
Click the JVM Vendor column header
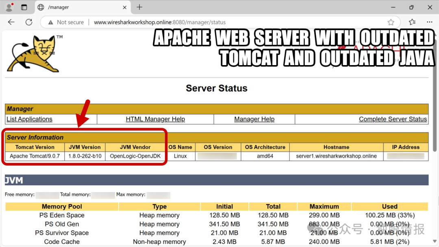pos(135,147)
